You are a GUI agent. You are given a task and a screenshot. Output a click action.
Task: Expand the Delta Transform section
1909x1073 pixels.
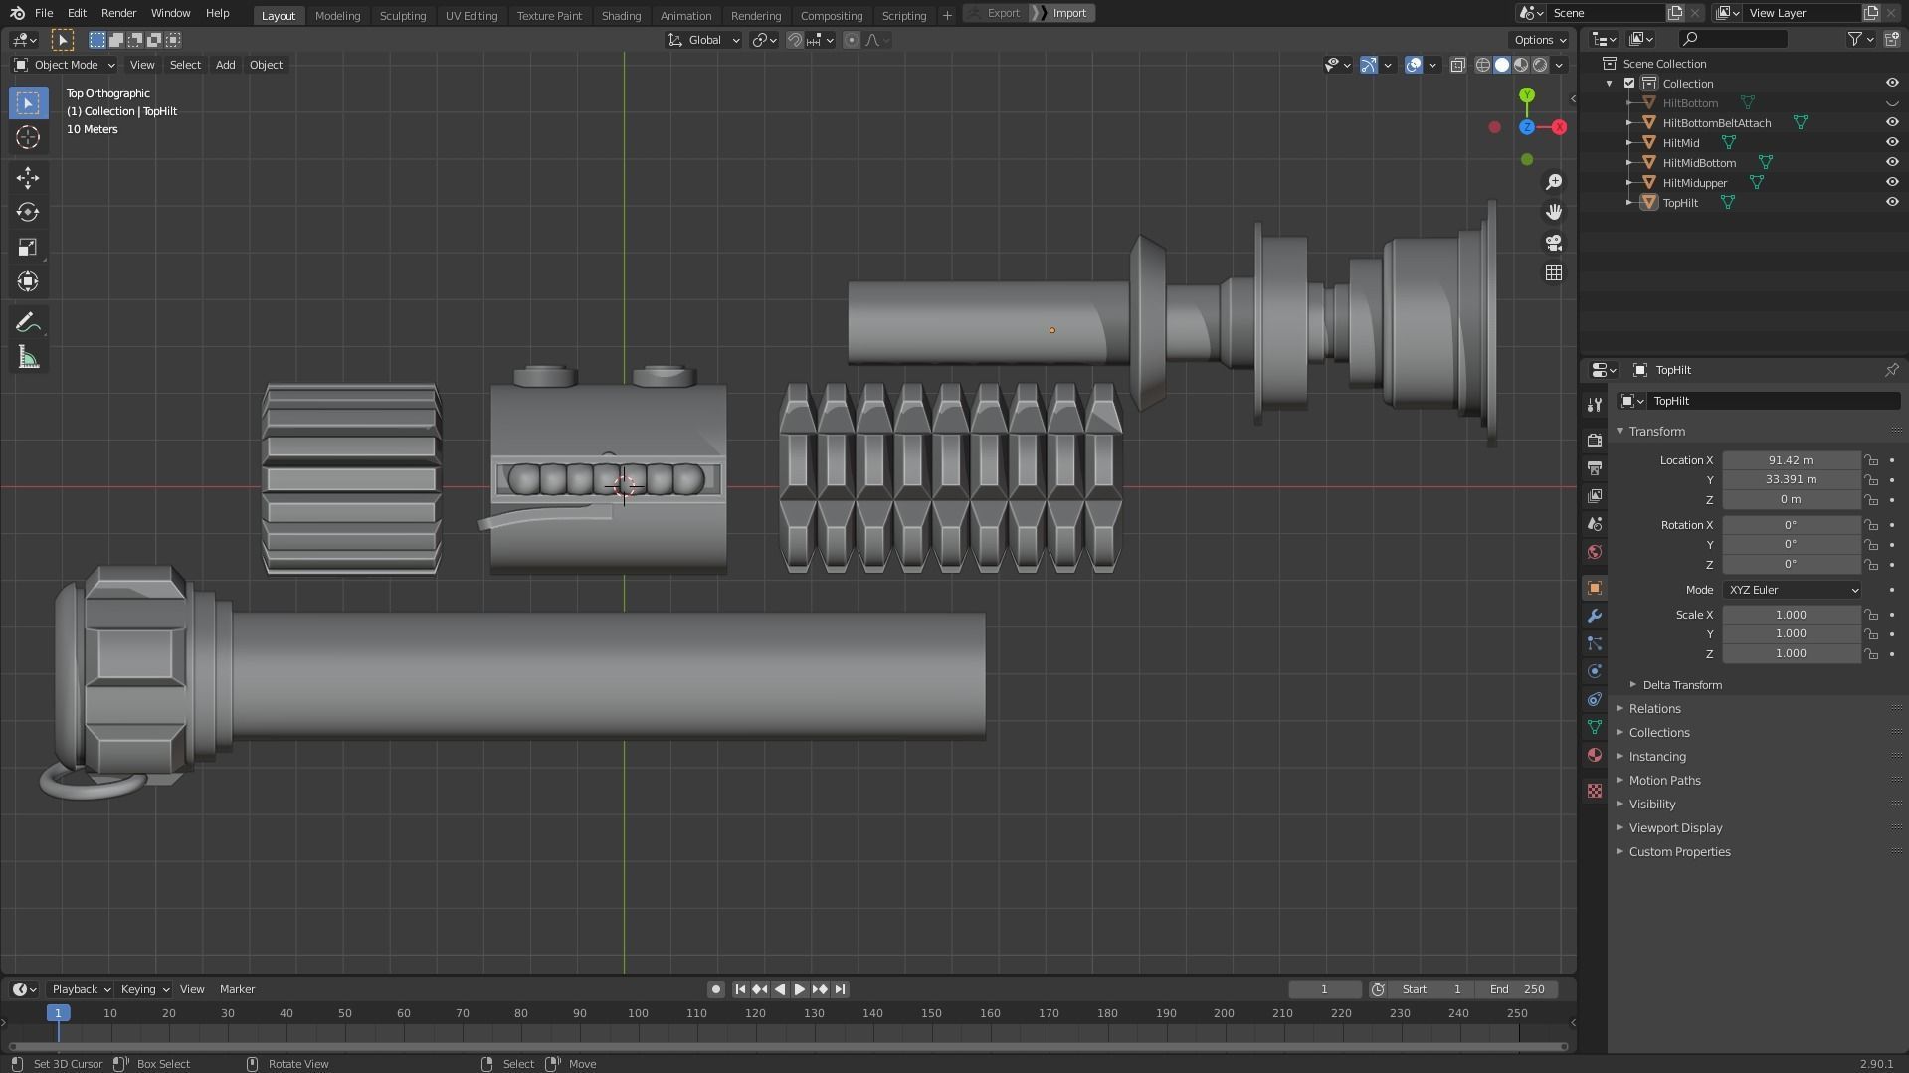[x=1682, y=685]
